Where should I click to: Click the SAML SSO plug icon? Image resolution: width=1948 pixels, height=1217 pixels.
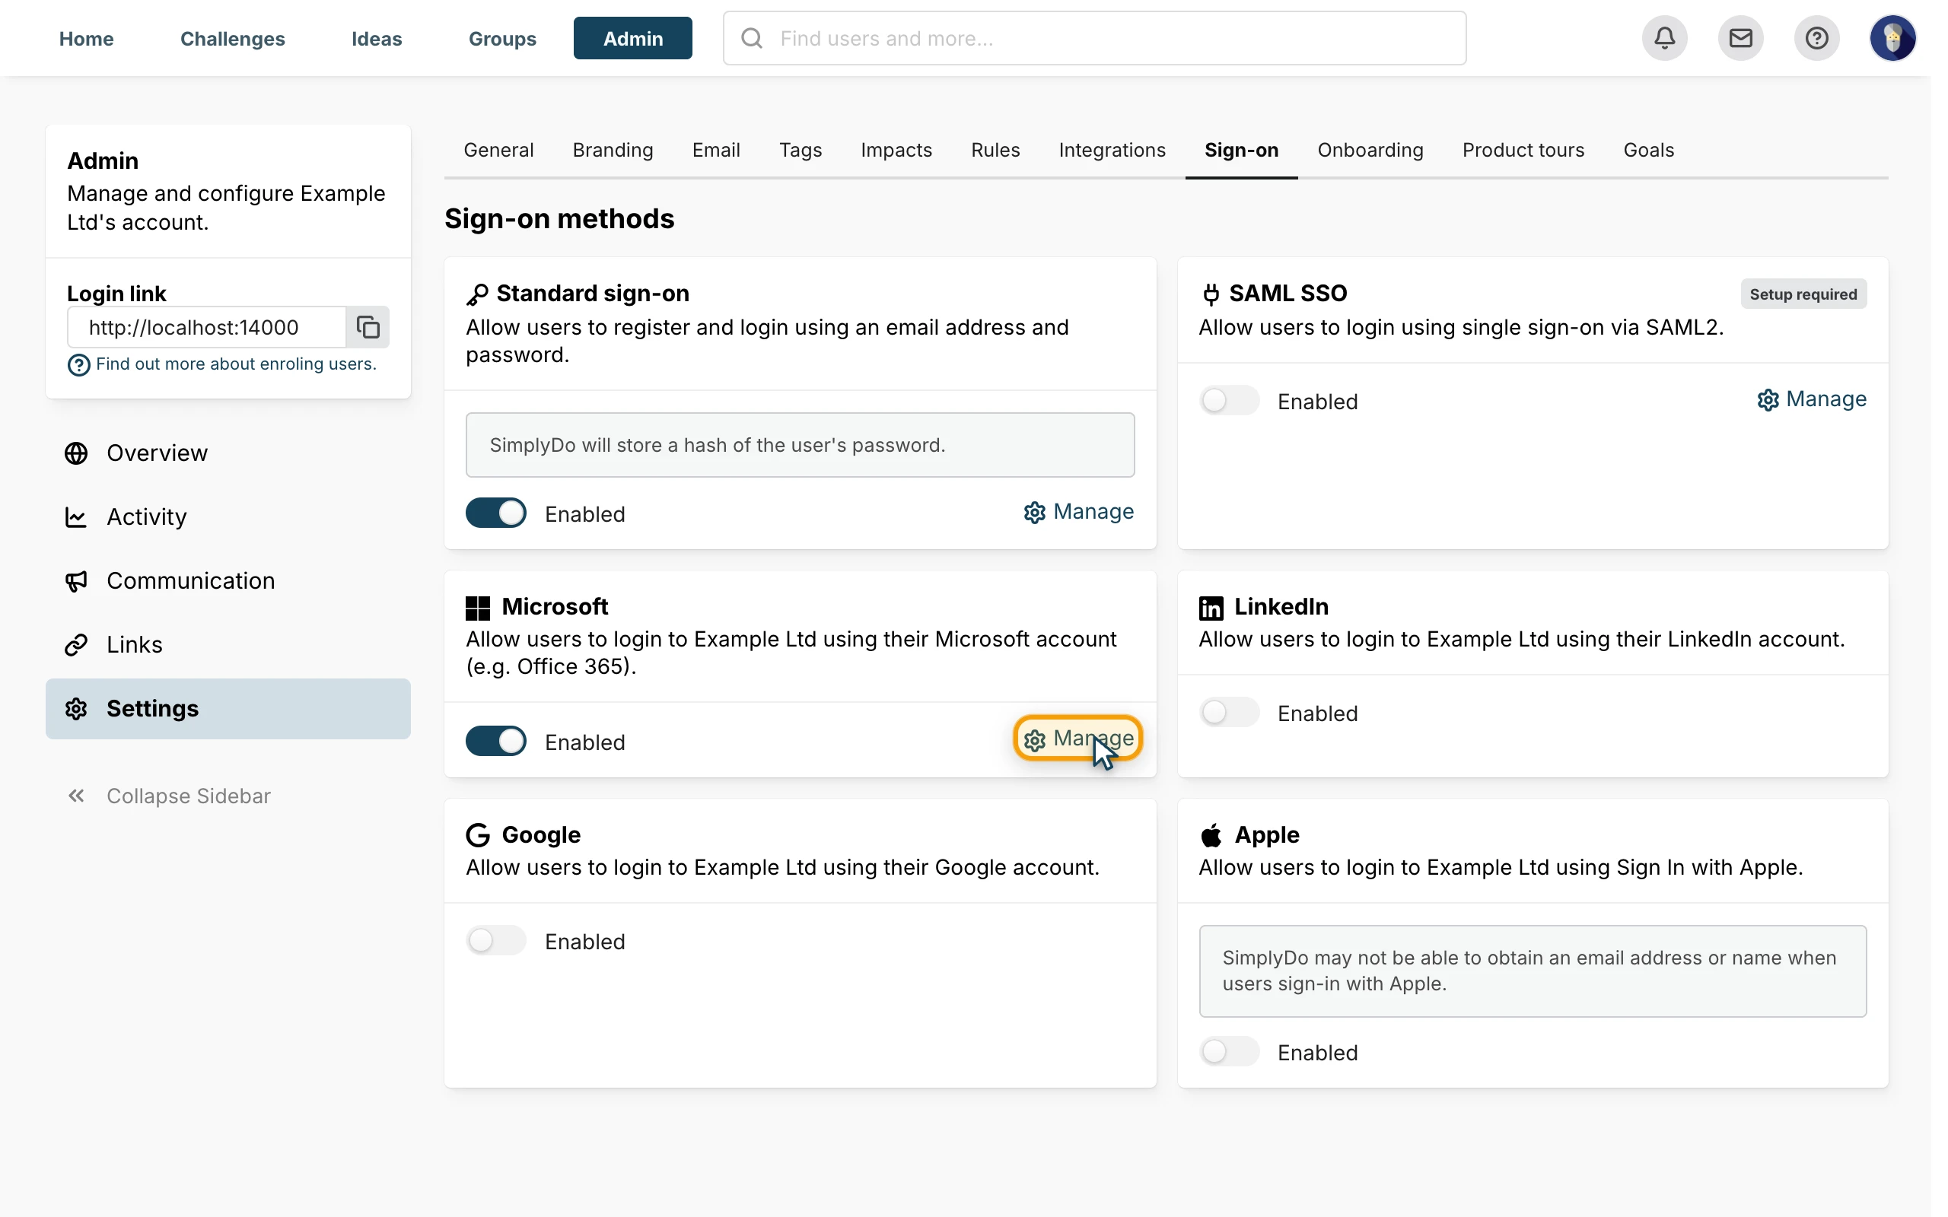(1211, 294)
